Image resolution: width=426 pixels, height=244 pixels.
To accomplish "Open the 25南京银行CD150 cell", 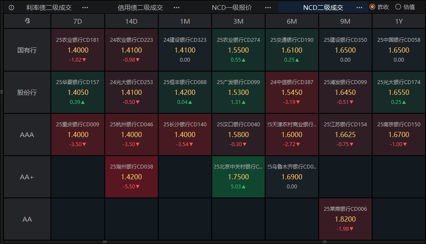I will tap(399, 135).
